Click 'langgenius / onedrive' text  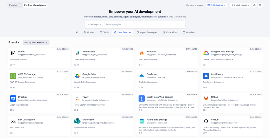click(x=156, y=78)
